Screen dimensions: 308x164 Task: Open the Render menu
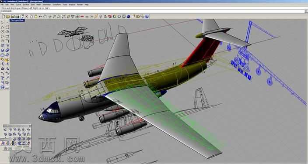pos(80,4)
